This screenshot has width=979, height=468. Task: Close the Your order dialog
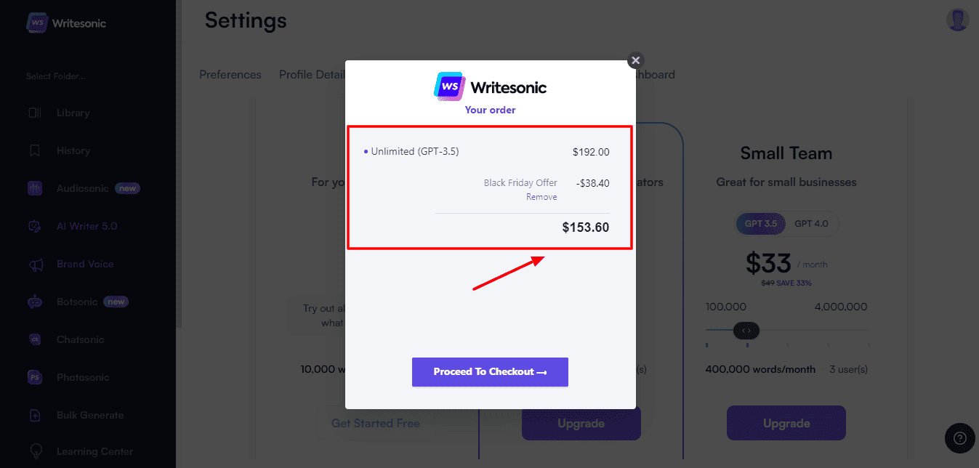click(636, 60)
